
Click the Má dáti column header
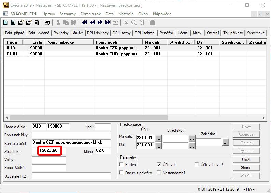[155, 42]
